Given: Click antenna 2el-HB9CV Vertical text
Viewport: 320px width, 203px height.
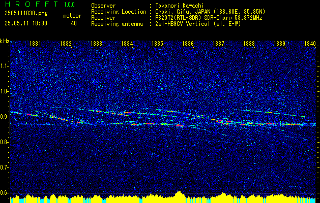Looking at the screenshot, I should coord(197,24).
